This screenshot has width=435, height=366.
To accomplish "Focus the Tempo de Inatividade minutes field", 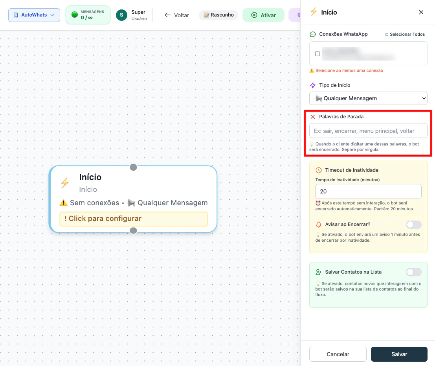I will tap(368, 191).
